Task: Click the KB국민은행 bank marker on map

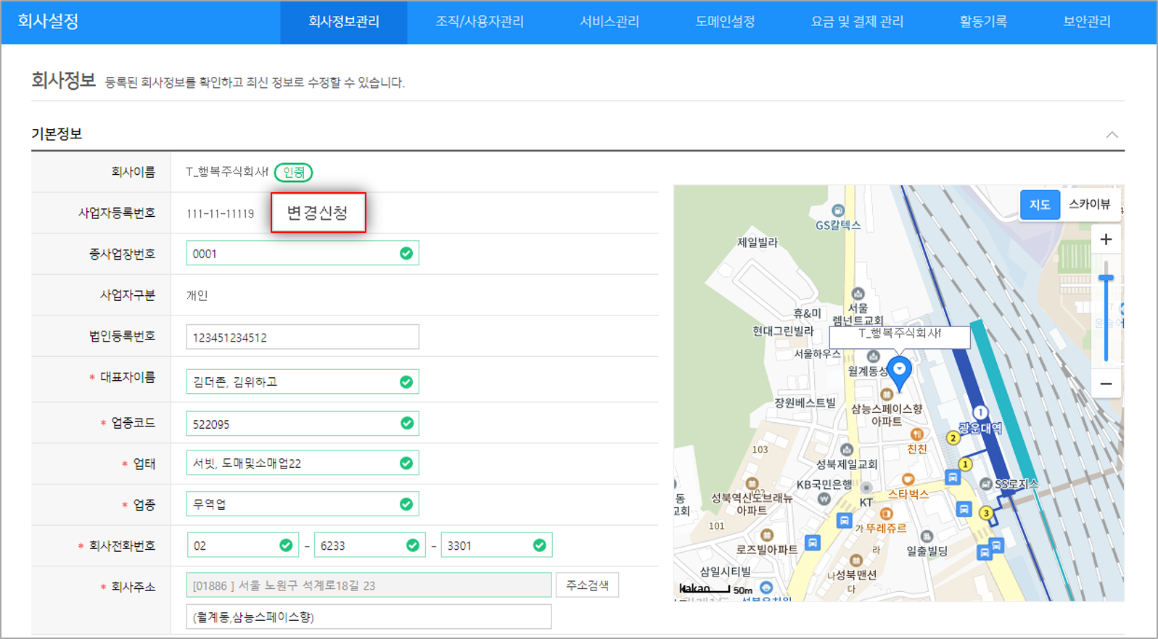Action: click(824, 499)
